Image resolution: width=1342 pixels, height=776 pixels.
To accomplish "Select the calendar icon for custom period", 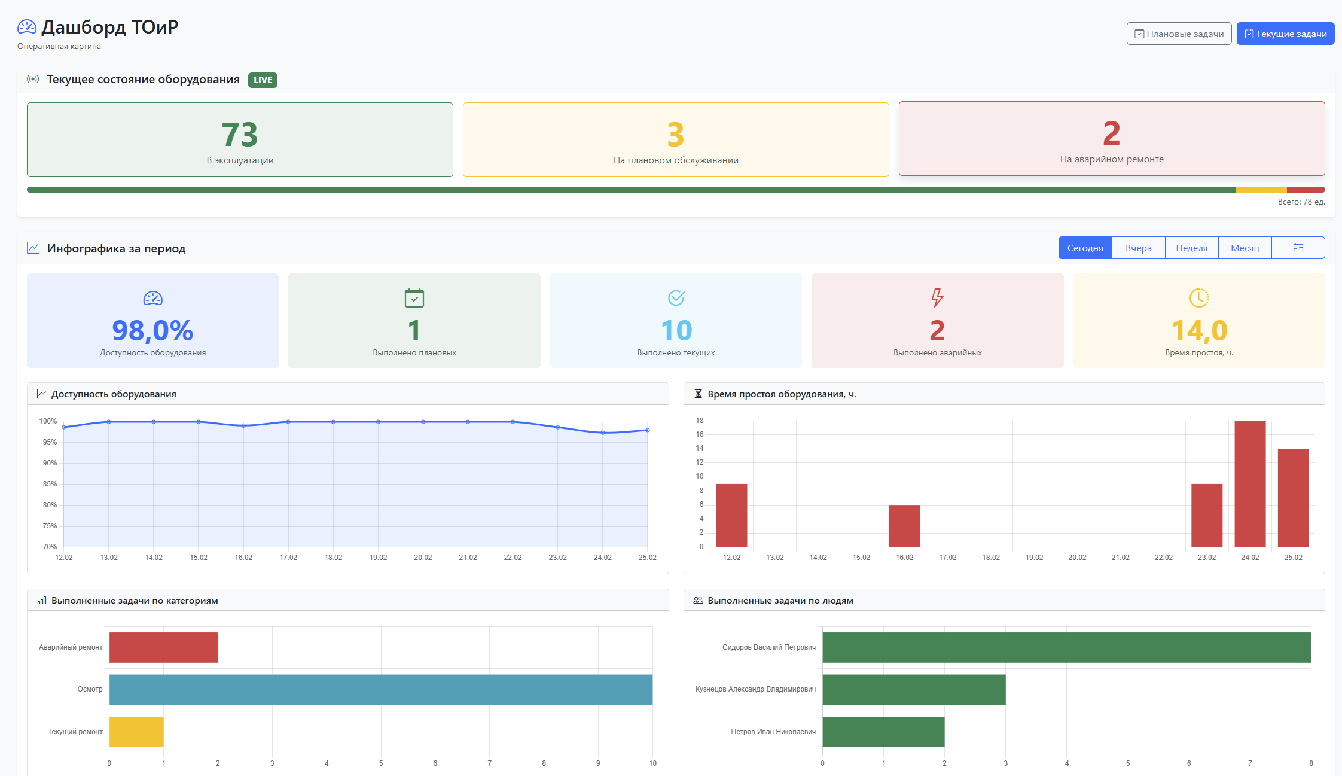I will coord(1298,247).
